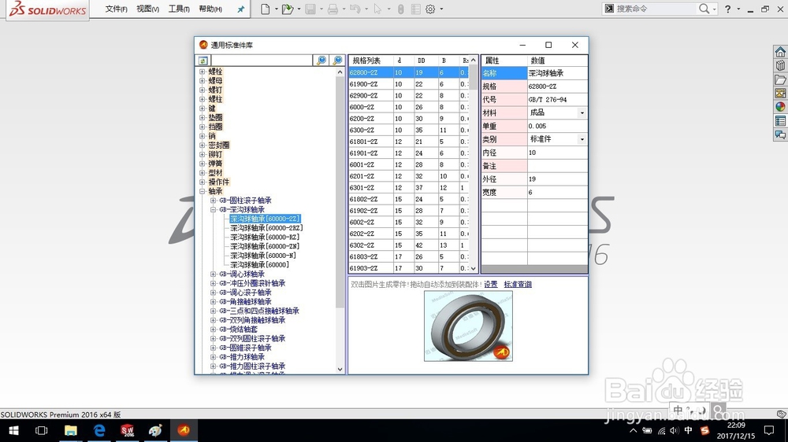The width and height of the screenshot is (788, 442).
Task: Open the 工具(T) menu
Action: [x=179, y=9]
